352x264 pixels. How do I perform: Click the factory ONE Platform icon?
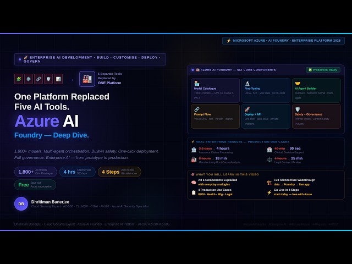point(87,79)
